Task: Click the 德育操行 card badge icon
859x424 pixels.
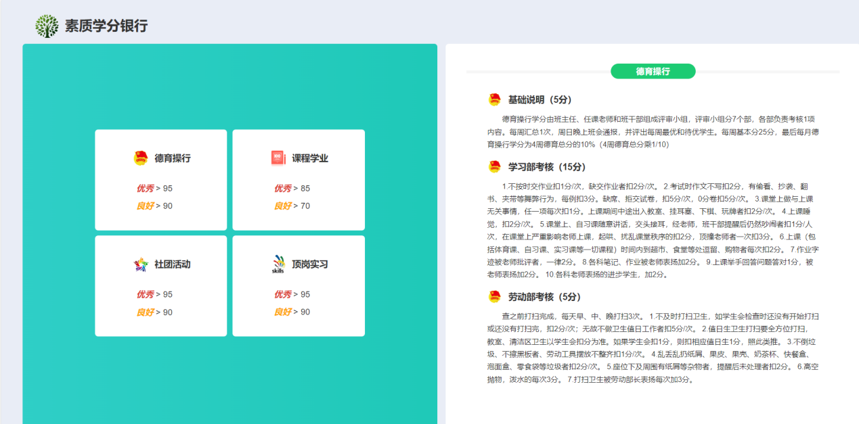Action: (140, 158)
